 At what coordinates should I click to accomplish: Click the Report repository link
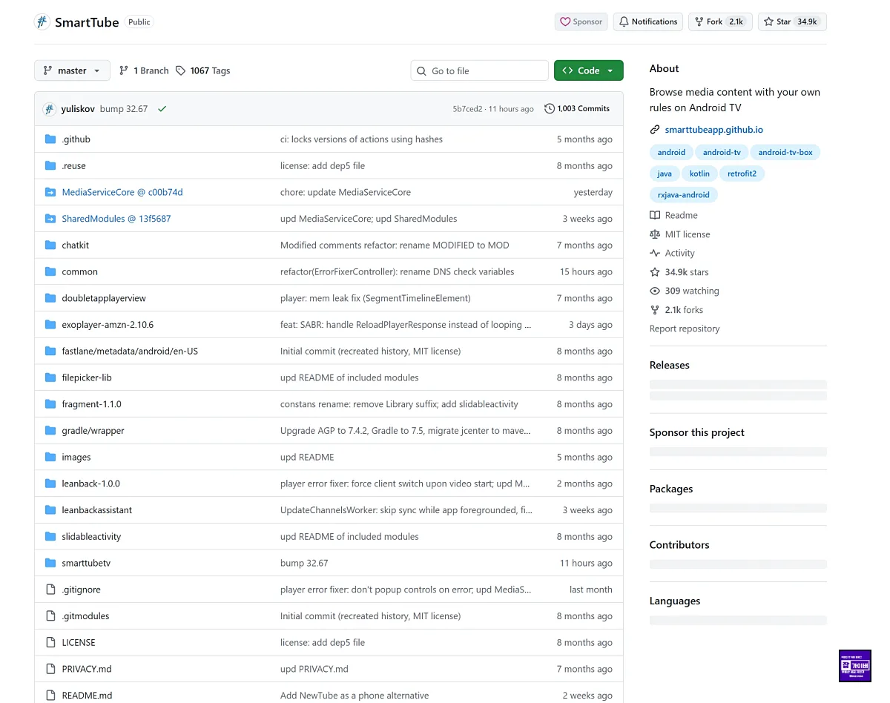[685, 329]
